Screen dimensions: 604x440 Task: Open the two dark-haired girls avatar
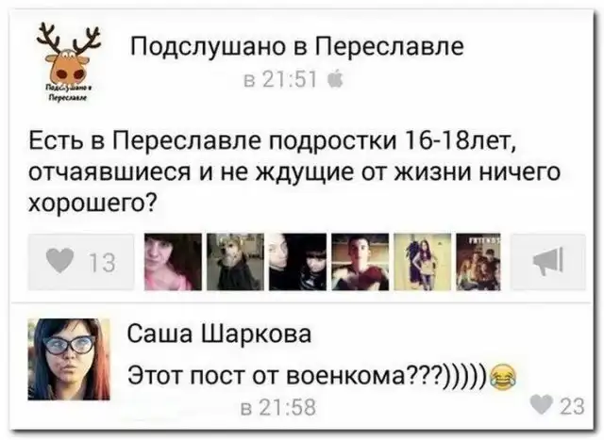coord(298,262)
